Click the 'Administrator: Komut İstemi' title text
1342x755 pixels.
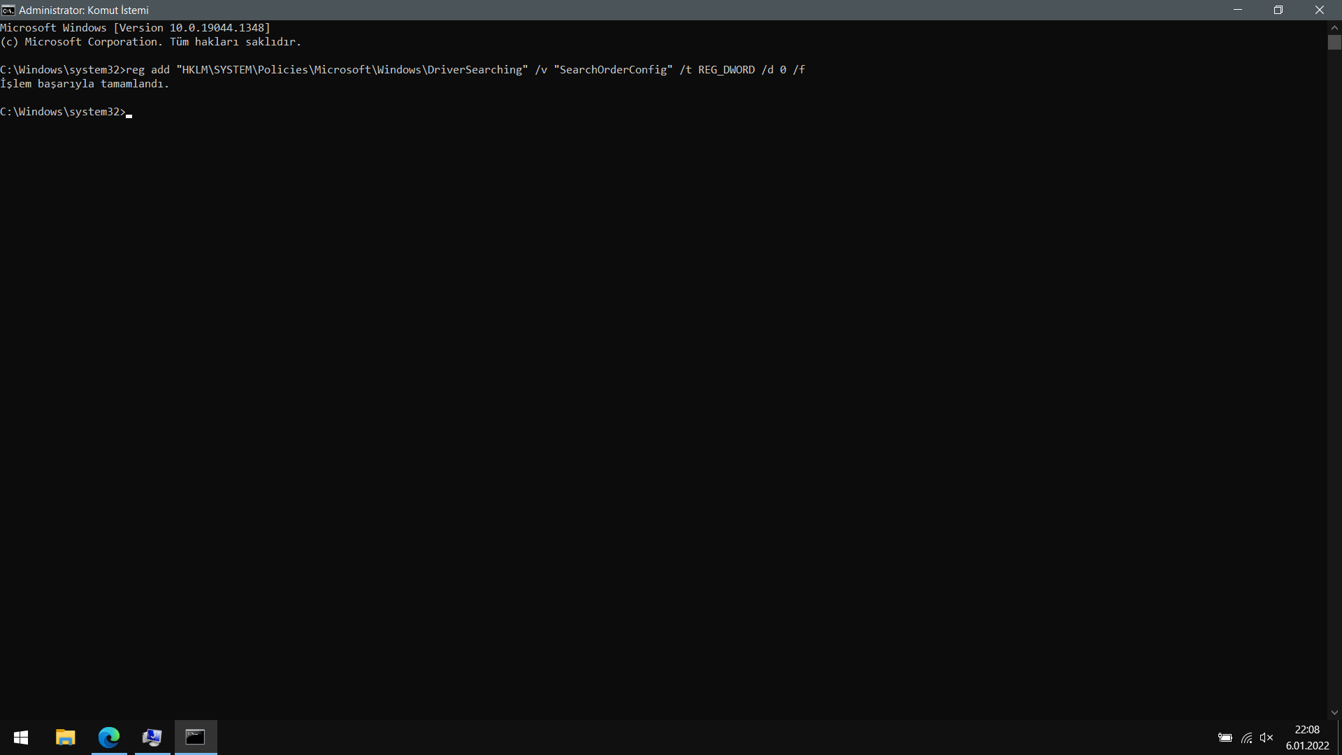point(84,10)
